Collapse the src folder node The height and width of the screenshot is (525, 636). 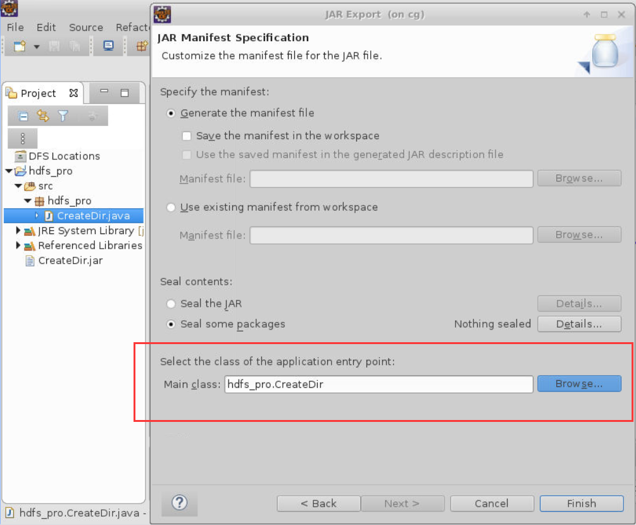[18, 186]
